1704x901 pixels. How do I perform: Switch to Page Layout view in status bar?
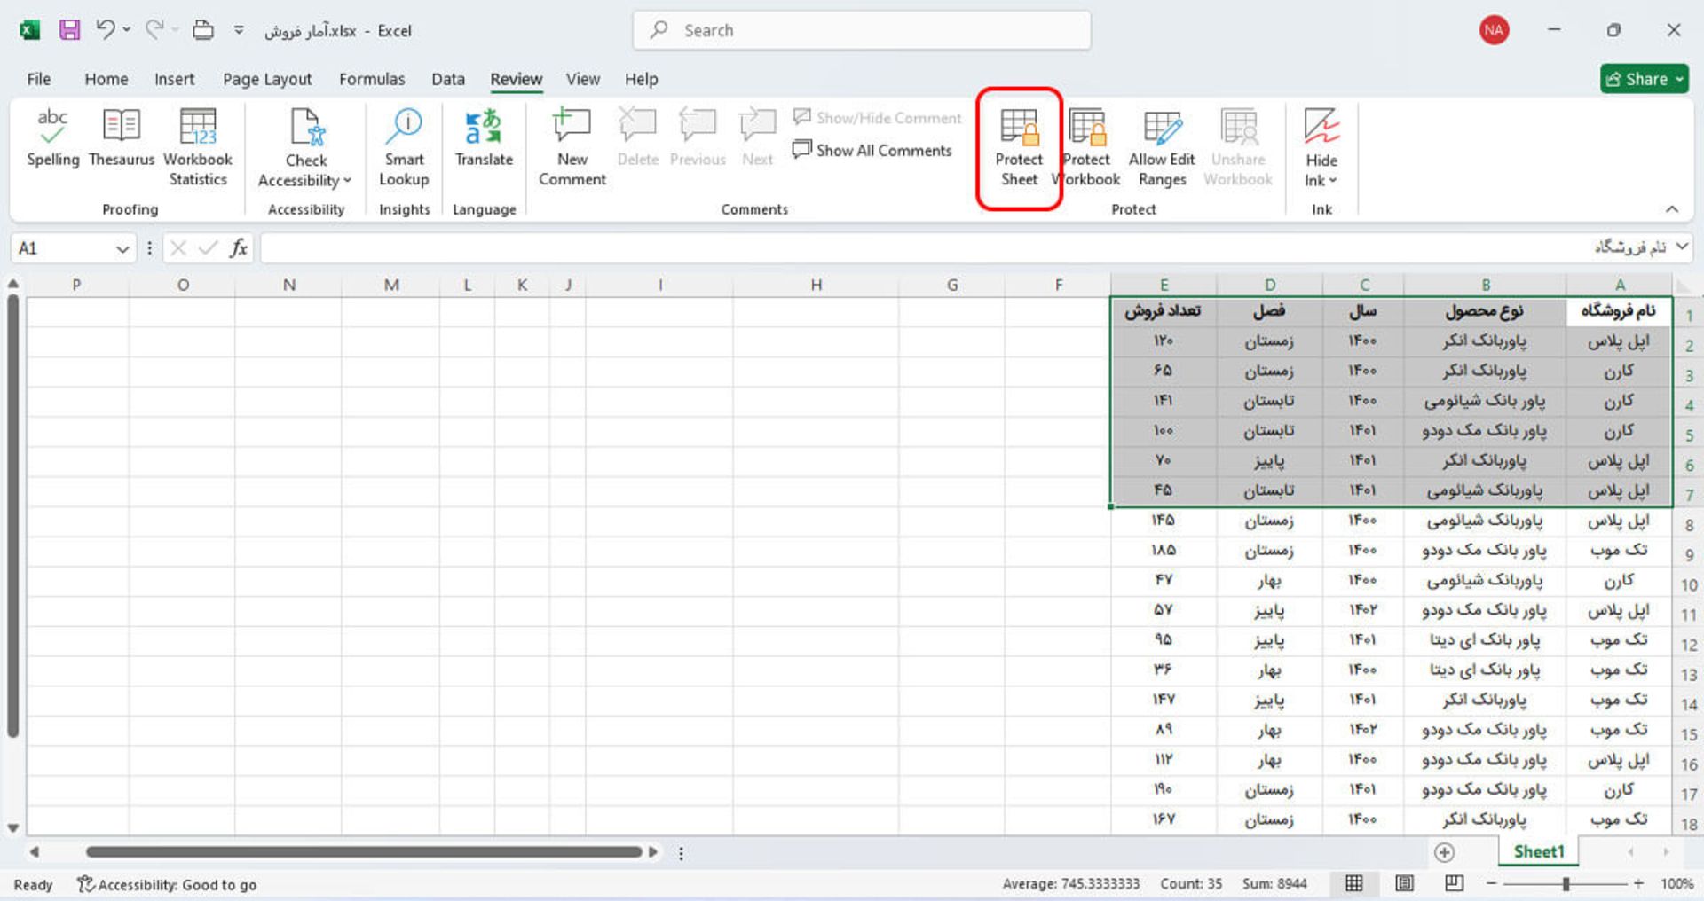click(x=1404, y=883)
